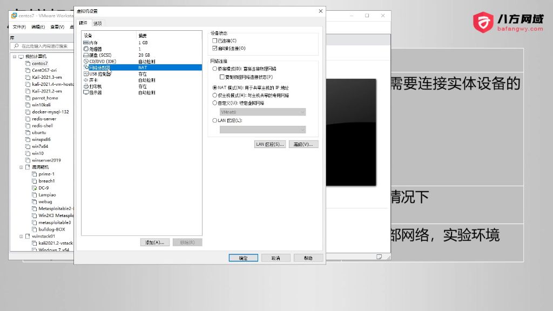Click the black VM preview thumbnail
This screenshot has height=311, width=553.
[351, 132]
